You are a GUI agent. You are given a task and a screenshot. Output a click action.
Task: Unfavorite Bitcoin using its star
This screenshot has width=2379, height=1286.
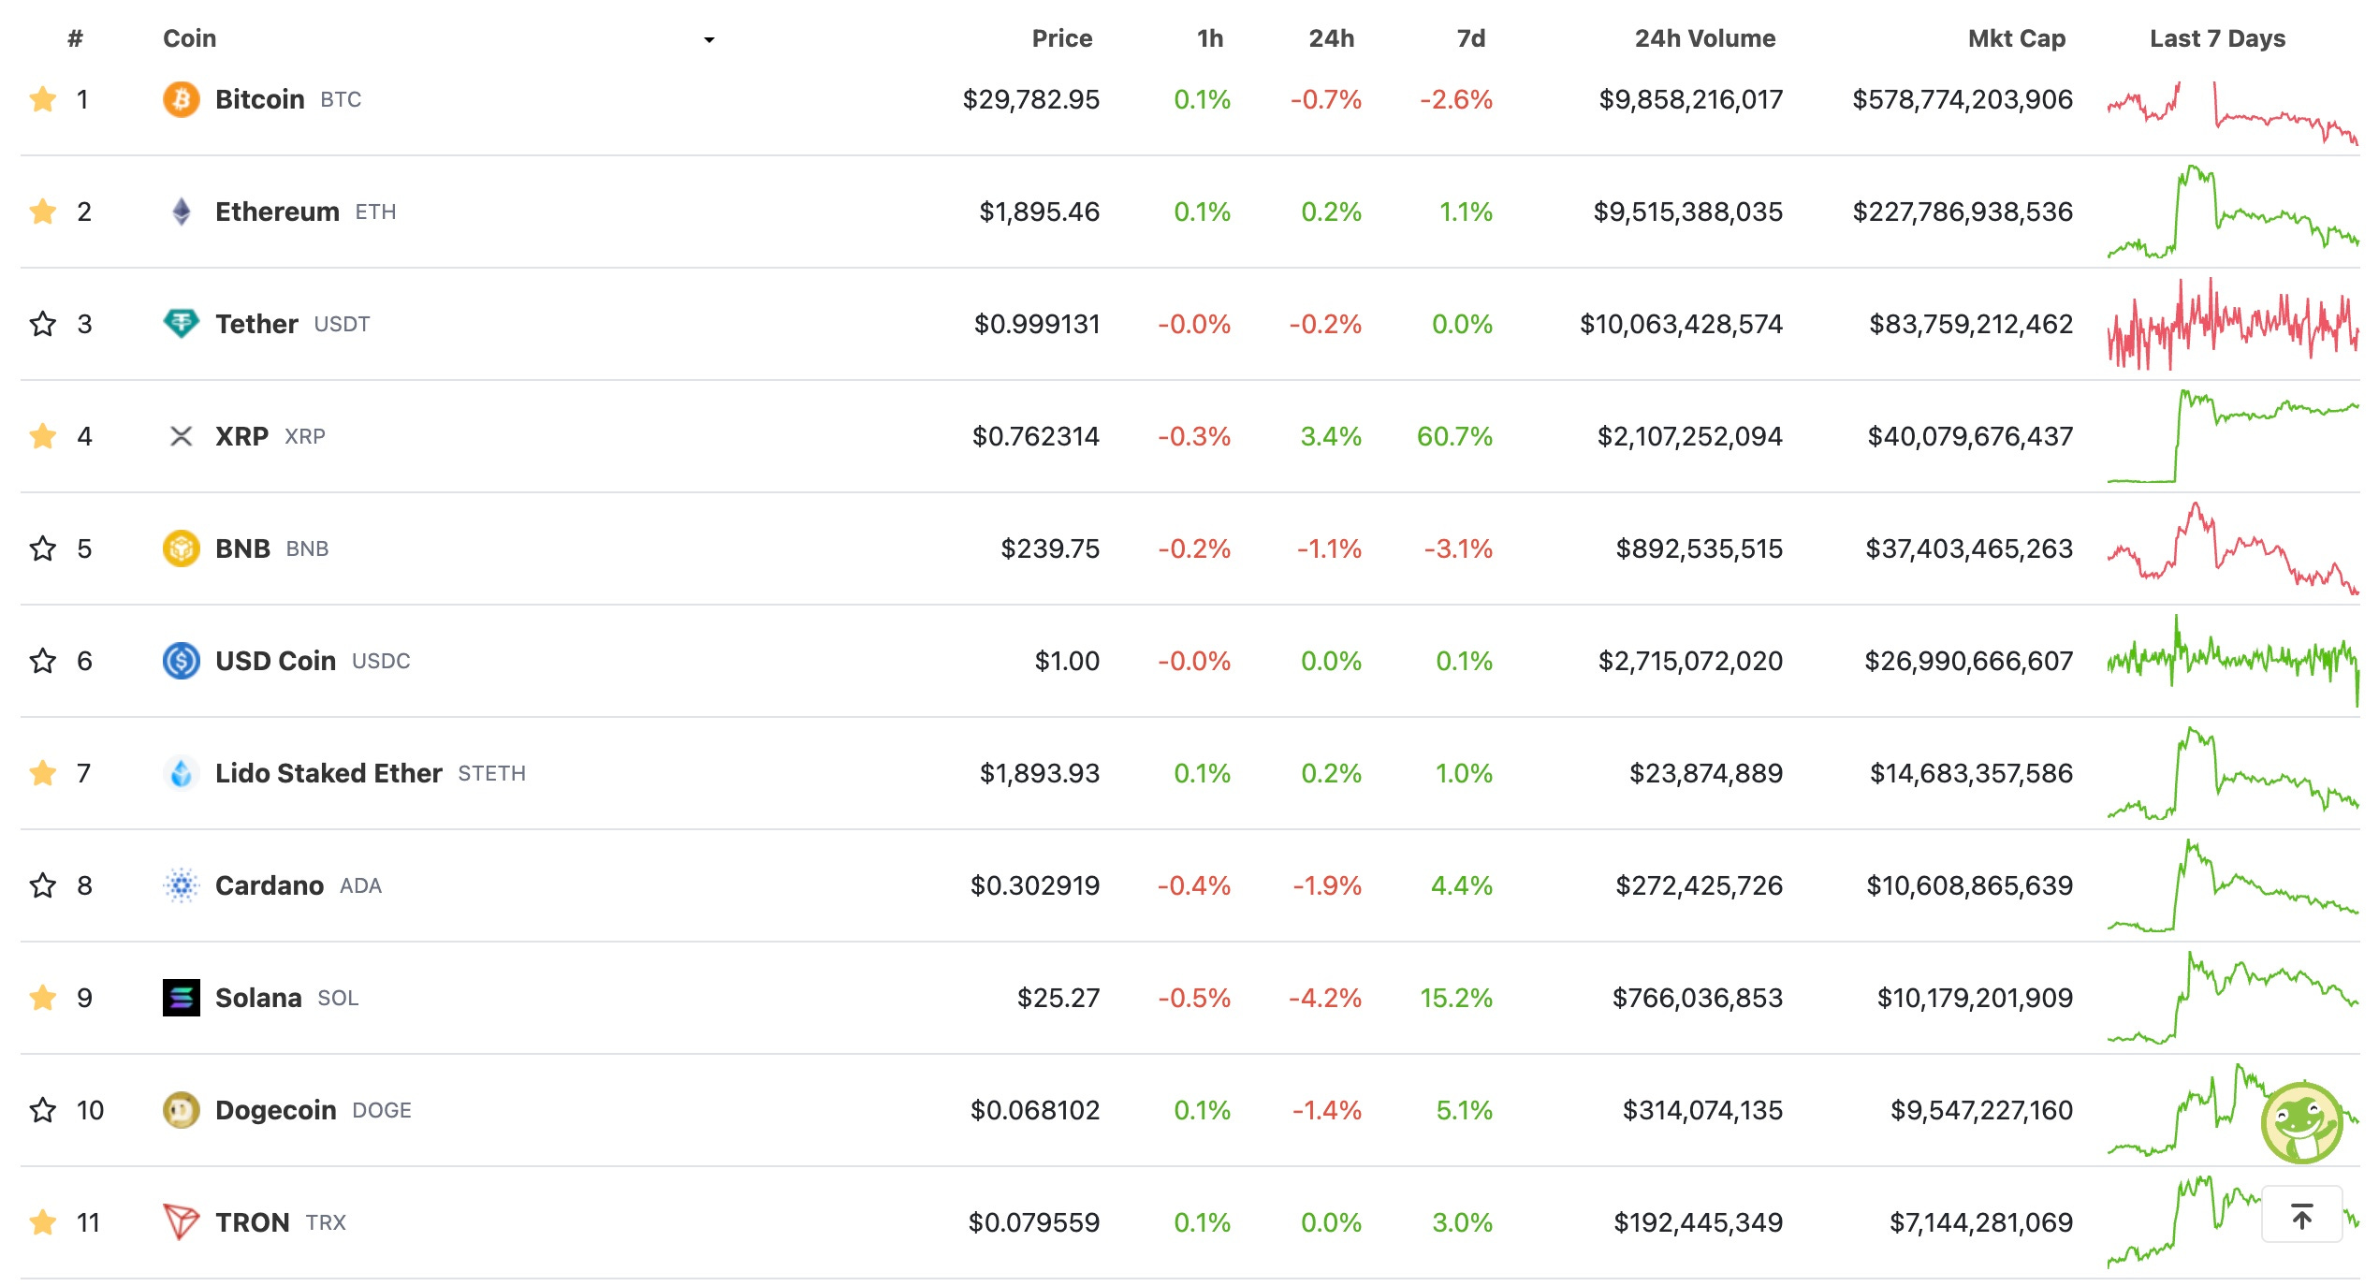43,99
